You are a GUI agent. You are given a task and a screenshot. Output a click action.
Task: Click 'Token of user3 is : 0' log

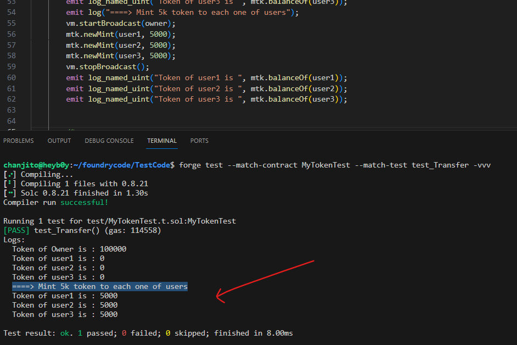[58, 277]
